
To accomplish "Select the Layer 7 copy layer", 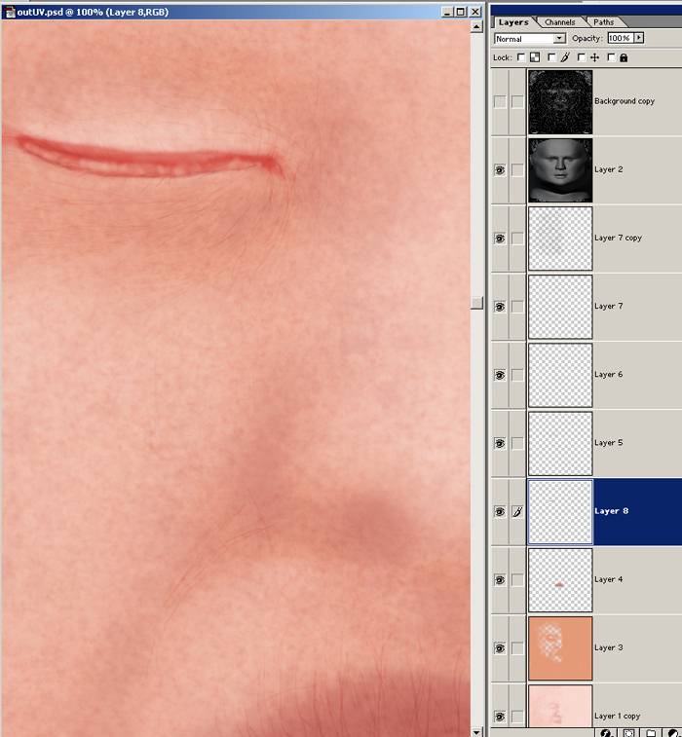I will point(618,238).
